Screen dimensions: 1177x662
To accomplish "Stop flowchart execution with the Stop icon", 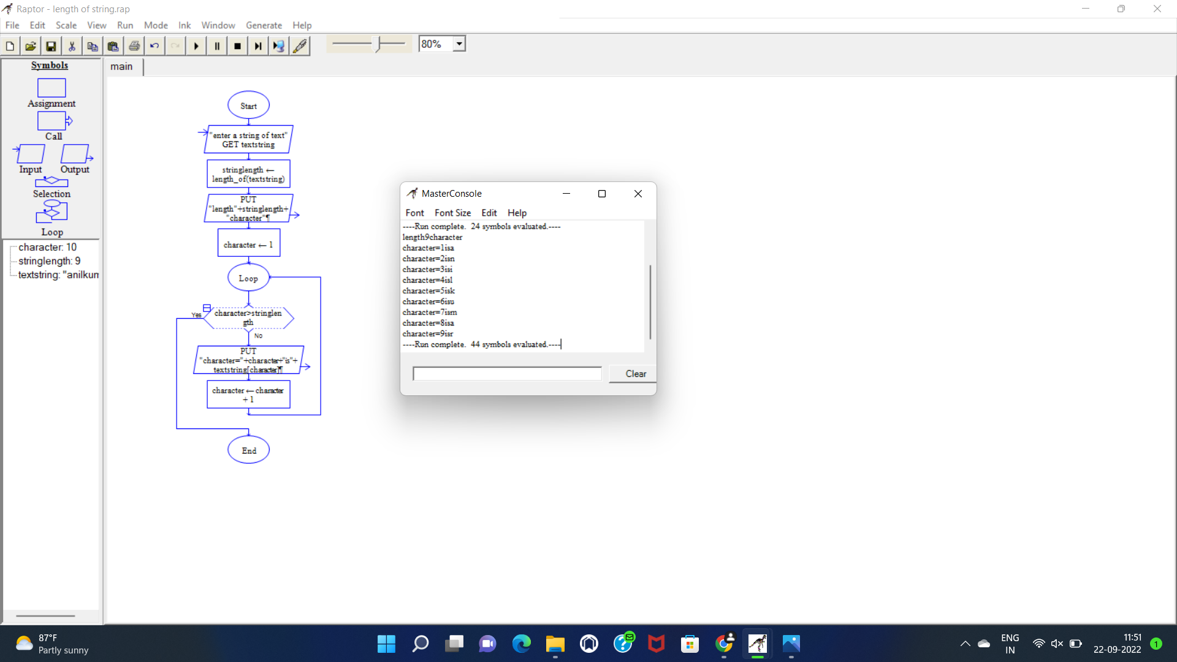I will coord(237,45).
